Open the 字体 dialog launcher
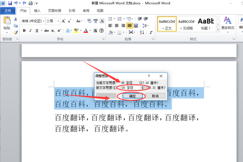243x162 pixels. point(103,39)
